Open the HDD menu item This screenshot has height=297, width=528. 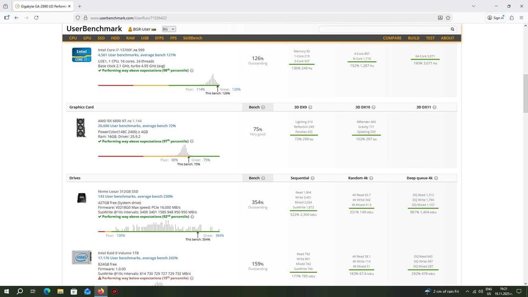pyautogui.click(x=115, y=38)
